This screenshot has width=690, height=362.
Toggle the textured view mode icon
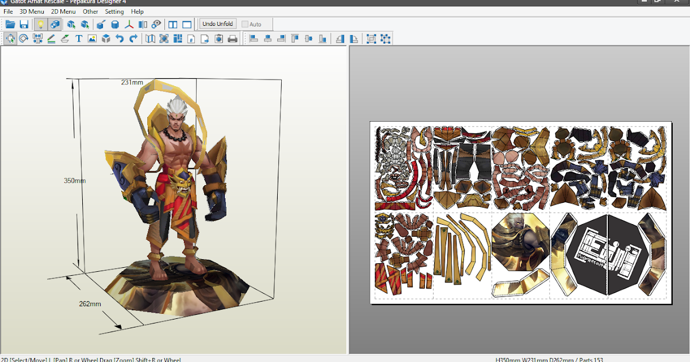click(x=55, y=24)
